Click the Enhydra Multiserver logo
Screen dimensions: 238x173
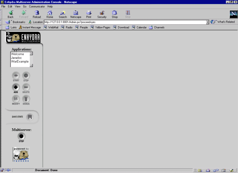click(x=23, y=38)
